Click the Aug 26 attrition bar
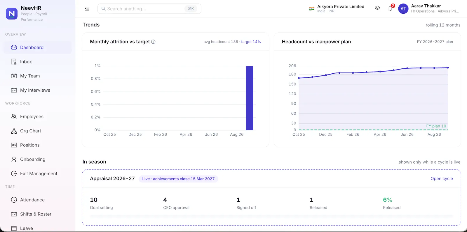Viewport: 467px width, 232px height. coord(250,98)
